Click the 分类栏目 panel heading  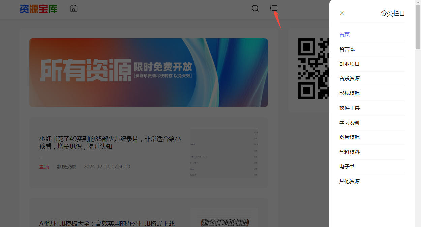pos(393,13)
